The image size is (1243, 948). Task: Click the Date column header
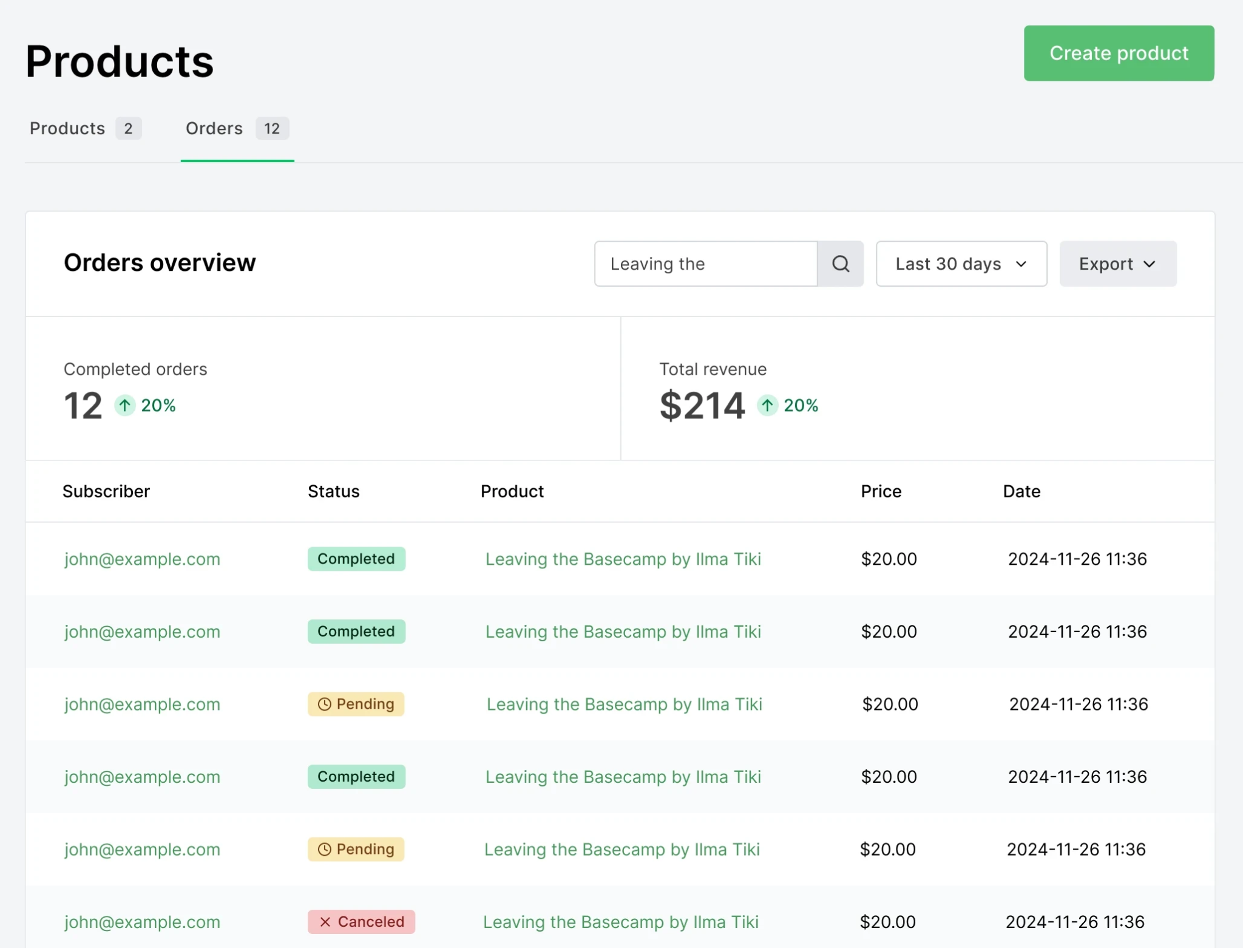point(1021,491)
